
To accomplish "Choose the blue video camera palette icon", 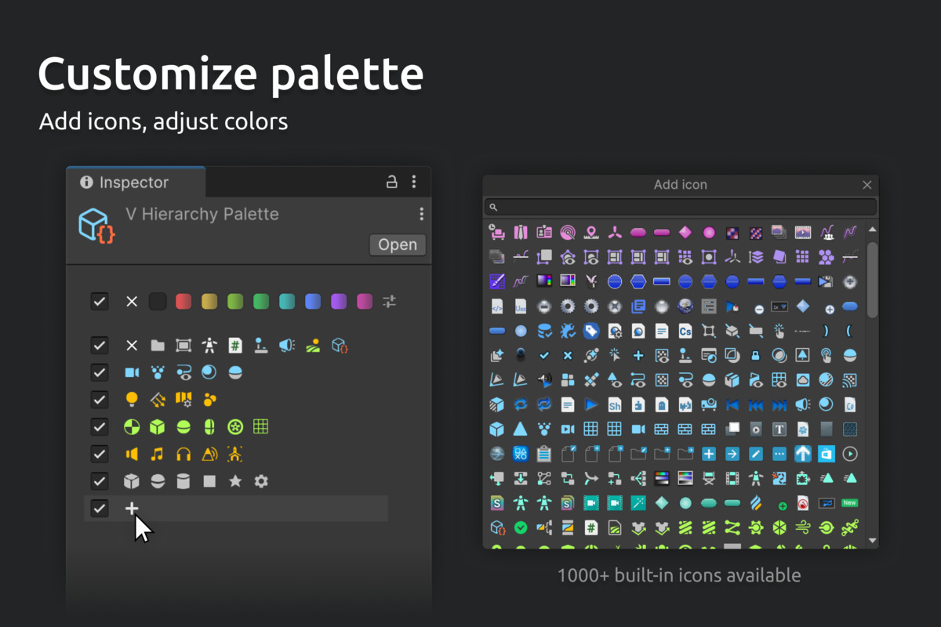I will tap(132, 373).
